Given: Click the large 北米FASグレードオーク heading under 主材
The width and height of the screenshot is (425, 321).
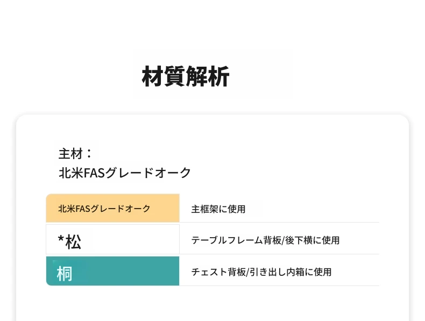Looking at the screenshot, I should pyautogui.click(x=125, y=173).
